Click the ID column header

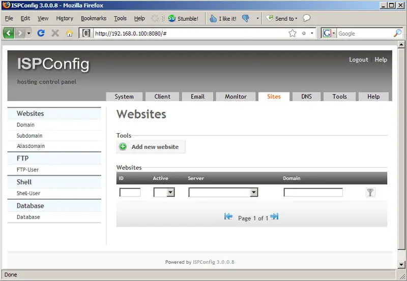point(121,178)
